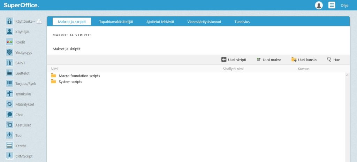The height and width of the screenshot is (162, 357).
Task: Click the Uusi makro button
Action: 269,60
